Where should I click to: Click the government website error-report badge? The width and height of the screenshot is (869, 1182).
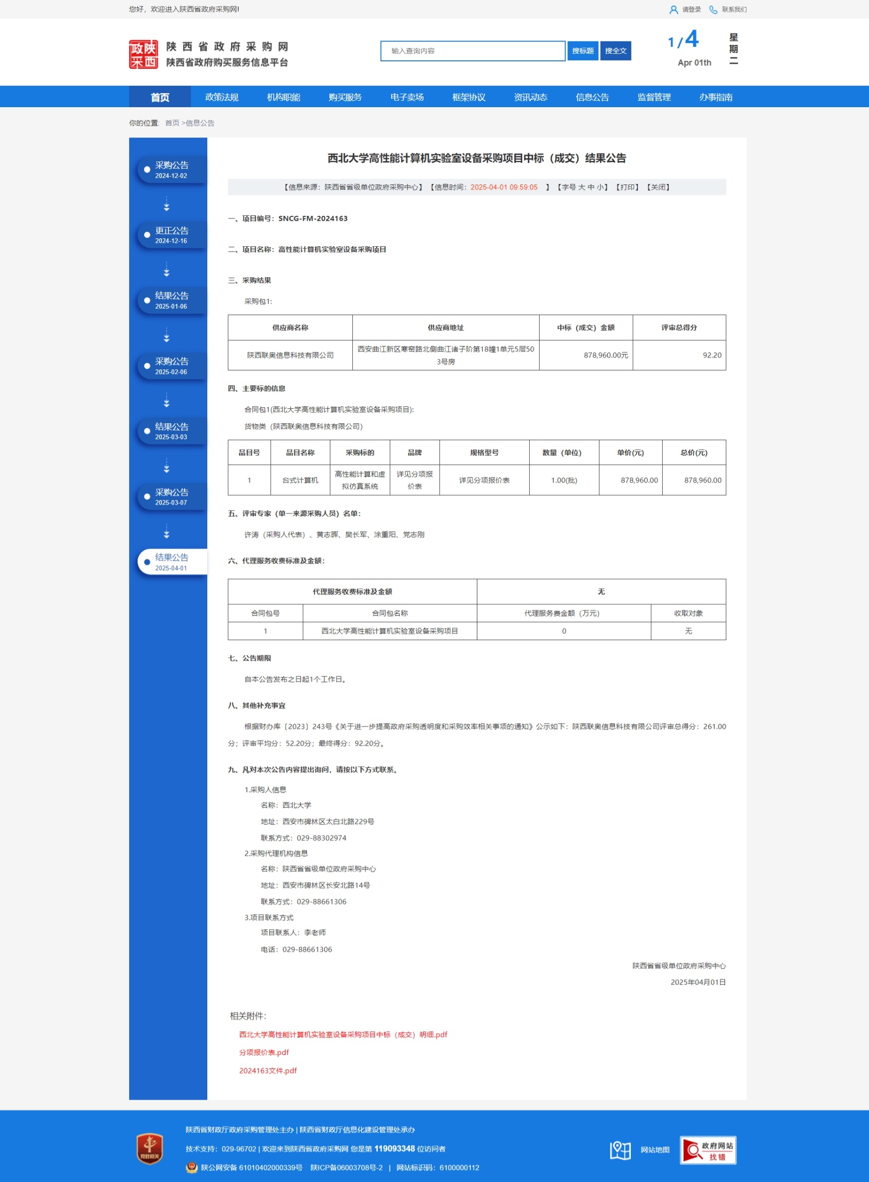[x=708, y=1150]
